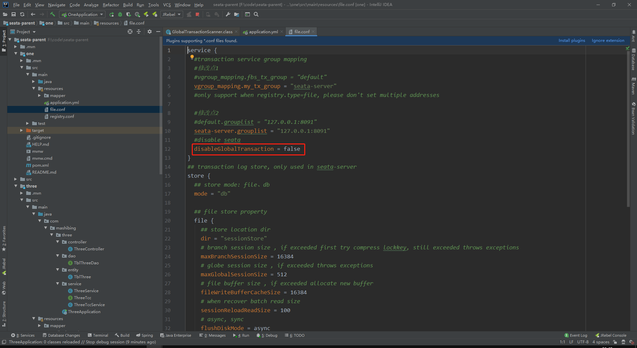Hide the Project tool window
Screen dimensions: 637x348
pos(158,32)
